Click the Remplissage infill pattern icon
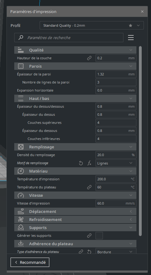Viewport: 151px width, 275px height. click(x=21, y=147)
